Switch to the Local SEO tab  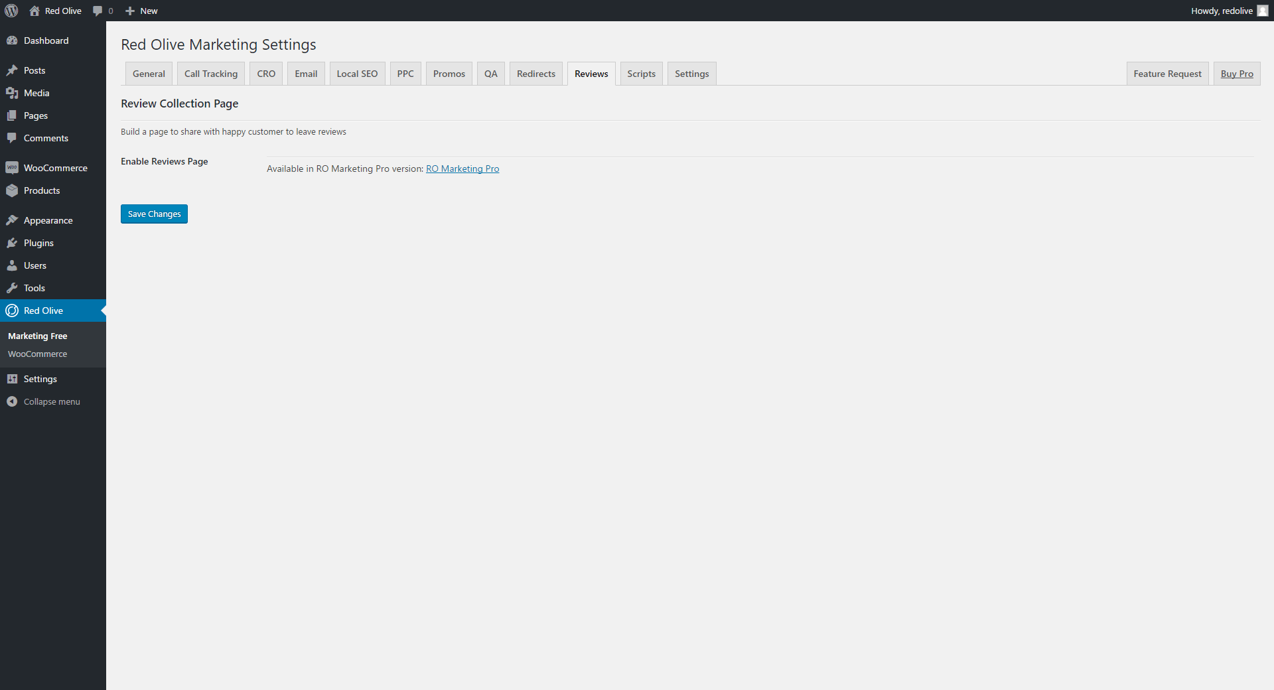[357, 74]
